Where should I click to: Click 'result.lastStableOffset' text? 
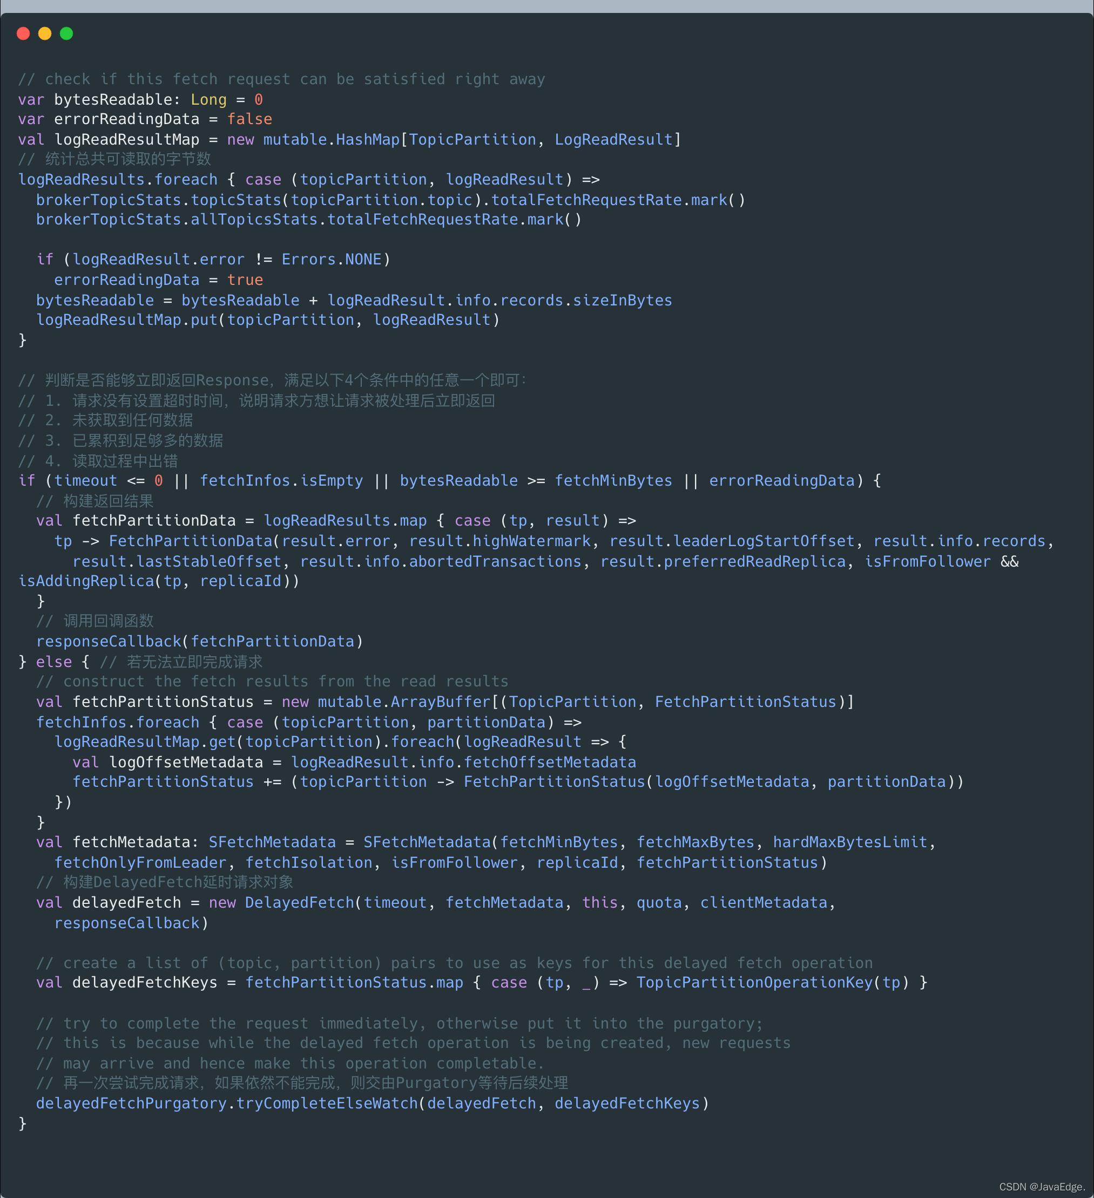click(177, 562)
